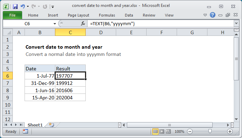Open the redo history dropdown arrow

click(x=39, y=7)
